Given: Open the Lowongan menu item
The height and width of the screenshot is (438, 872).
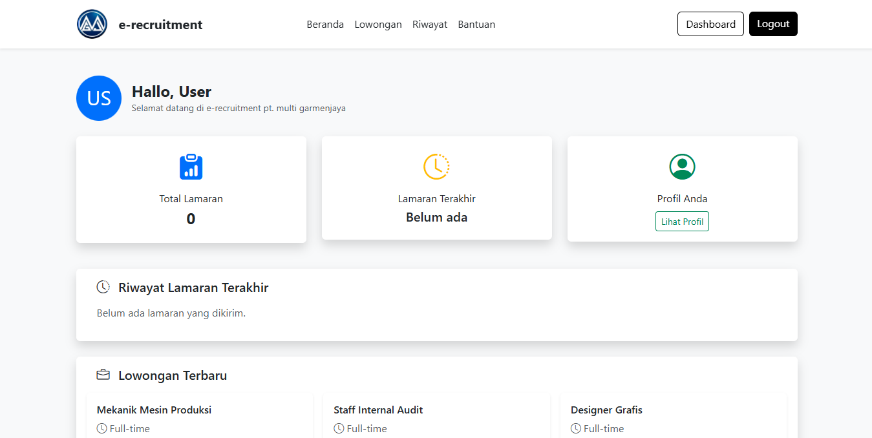Looking at the screenshot, I should (378, 24).
